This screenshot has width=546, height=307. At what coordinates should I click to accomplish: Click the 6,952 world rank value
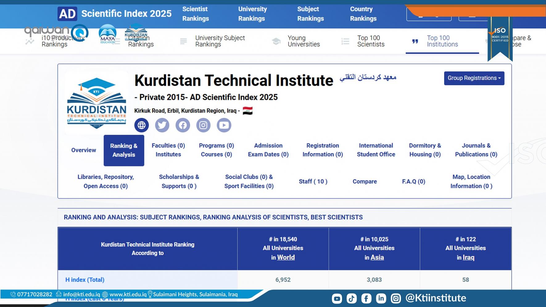tap(283, 280)
